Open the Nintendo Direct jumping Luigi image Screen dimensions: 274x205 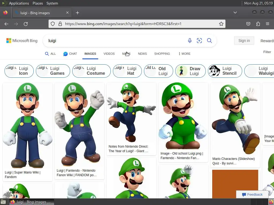click(131, 112)
